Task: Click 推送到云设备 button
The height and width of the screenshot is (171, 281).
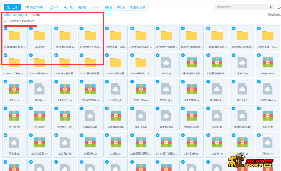Action: (x=137, y=7)
